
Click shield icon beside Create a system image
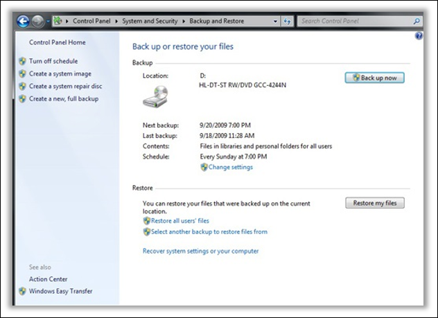pyautogui.click(x=22, y=73)
